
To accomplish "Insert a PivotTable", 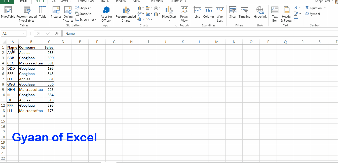I will pos(8,13).
